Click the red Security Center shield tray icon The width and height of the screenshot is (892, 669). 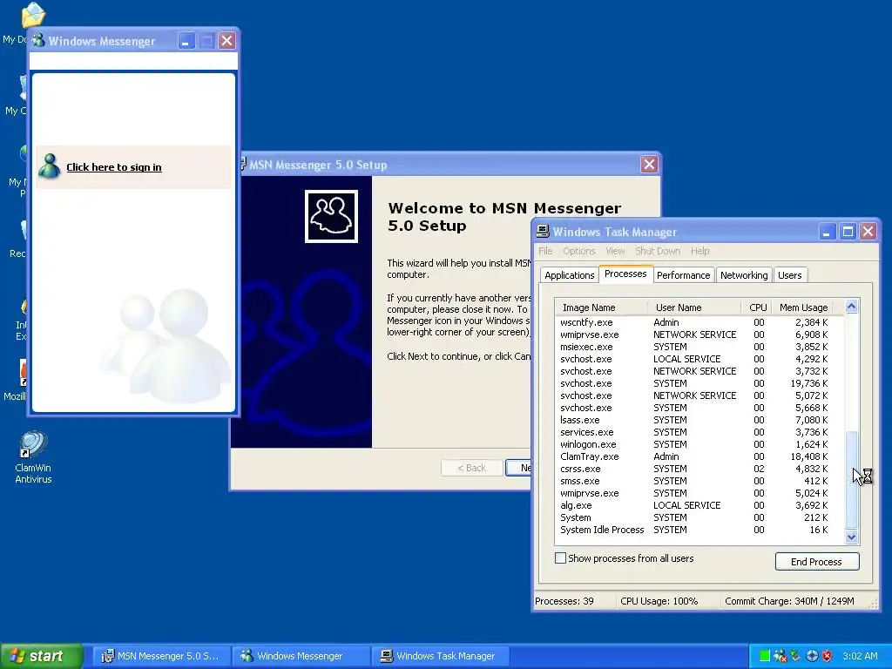pos(828,656)
